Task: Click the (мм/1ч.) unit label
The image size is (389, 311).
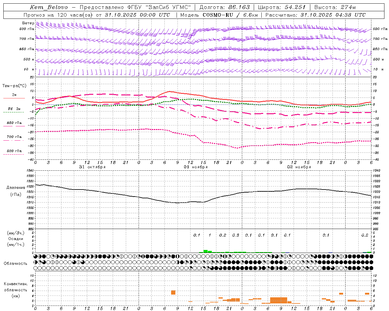Action: (16, 244)
